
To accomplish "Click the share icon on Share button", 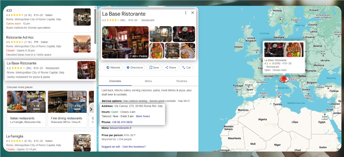I will click(167, 68).
